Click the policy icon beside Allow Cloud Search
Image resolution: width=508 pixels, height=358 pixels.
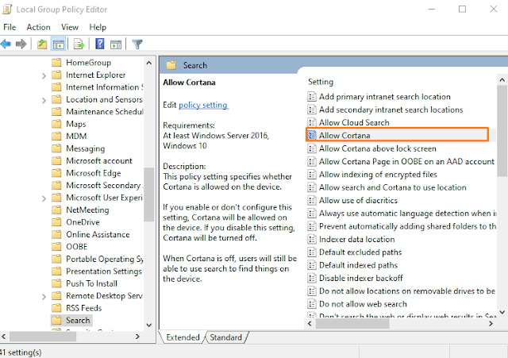tap(312, 122)
